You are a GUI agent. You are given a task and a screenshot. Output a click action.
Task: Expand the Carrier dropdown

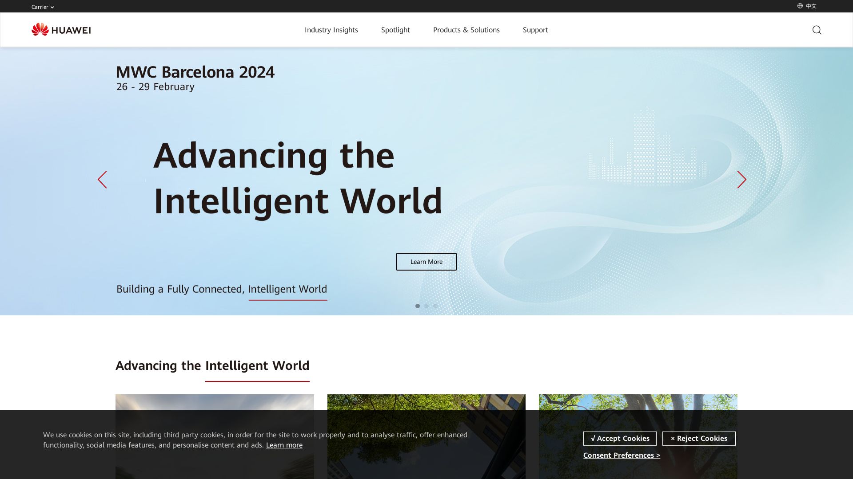click(43, 7)
